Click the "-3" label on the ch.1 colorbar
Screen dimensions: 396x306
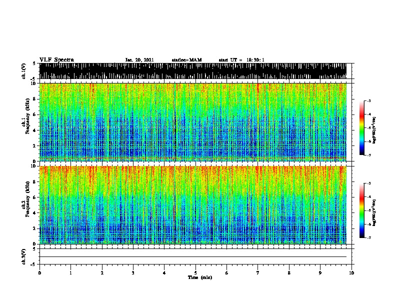[368, 100]
